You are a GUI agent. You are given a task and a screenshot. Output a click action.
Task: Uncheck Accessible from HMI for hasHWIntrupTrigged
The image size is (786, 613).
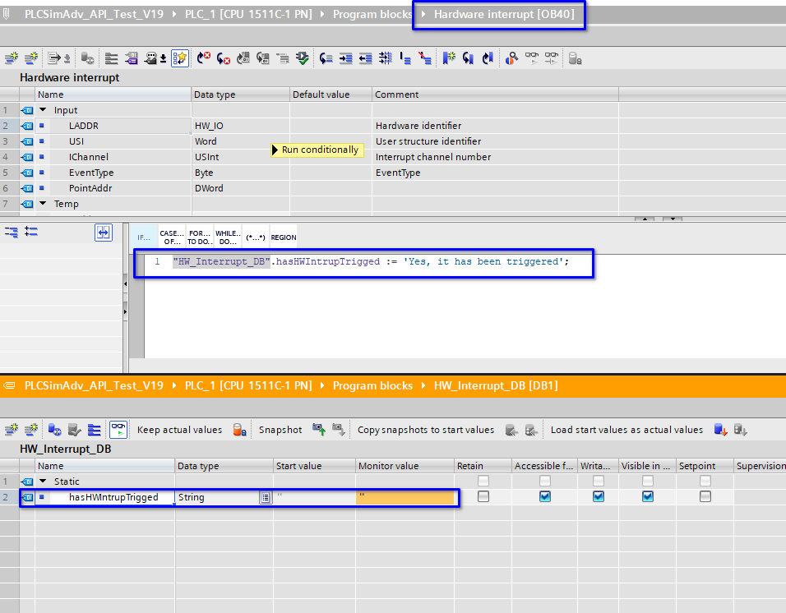(x=544, y=497)
